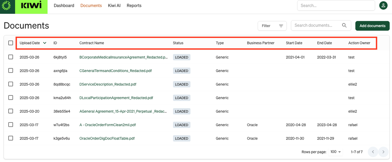Sort by ID column header
The height and width of the screenshot is (162, 392).
point(55,43)
